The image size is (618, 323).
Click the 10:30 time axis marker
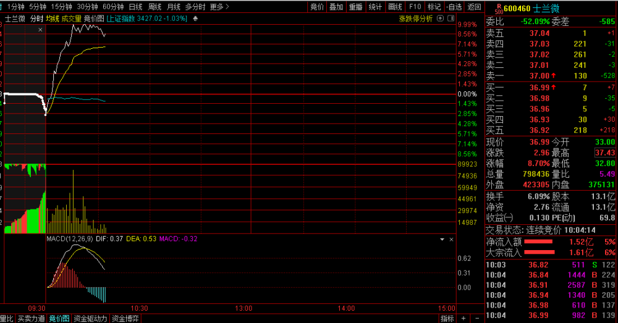pyautogui.click(x=139, y=308)
